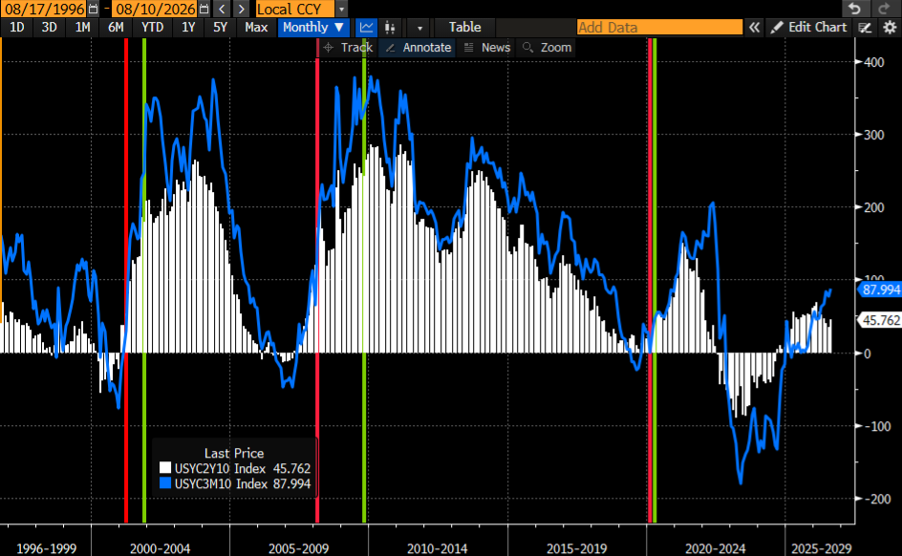
Task: Click the pencil icon beside Edit Chart
Action: click(777, 27)
